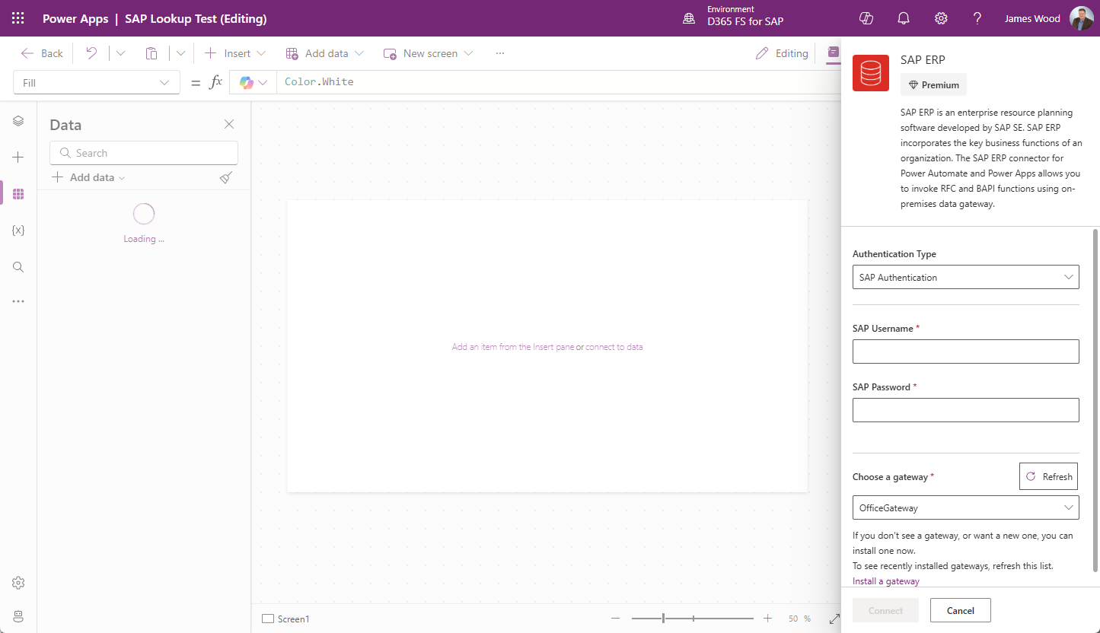Open the Insert menu
The height and width of the screenshot is (633, 1100).
coord(235,53)
